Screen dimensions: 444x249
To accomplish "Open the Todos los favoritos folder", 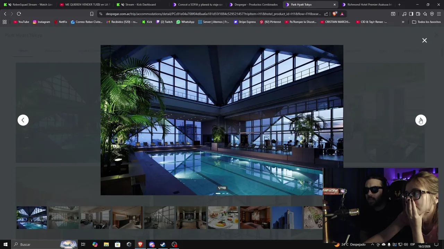I will (x=426, y=22).
